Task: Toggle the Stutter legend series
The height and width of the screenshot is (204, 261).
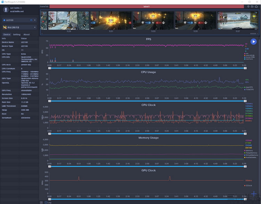Action: click(x=249, y=57)
